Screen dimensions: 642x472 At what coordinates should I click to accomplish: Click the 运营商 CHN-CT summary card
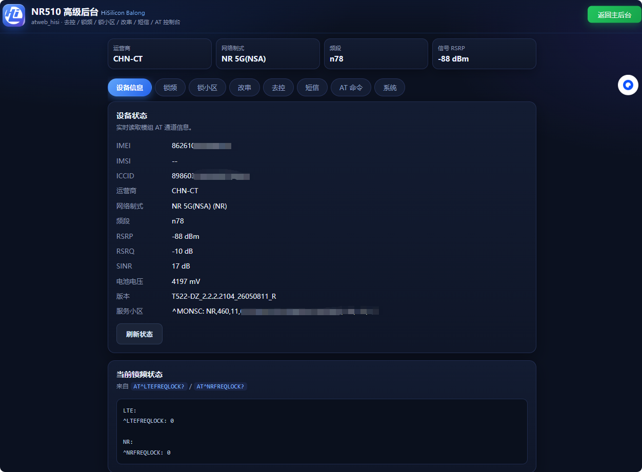[x=159, y=54]
